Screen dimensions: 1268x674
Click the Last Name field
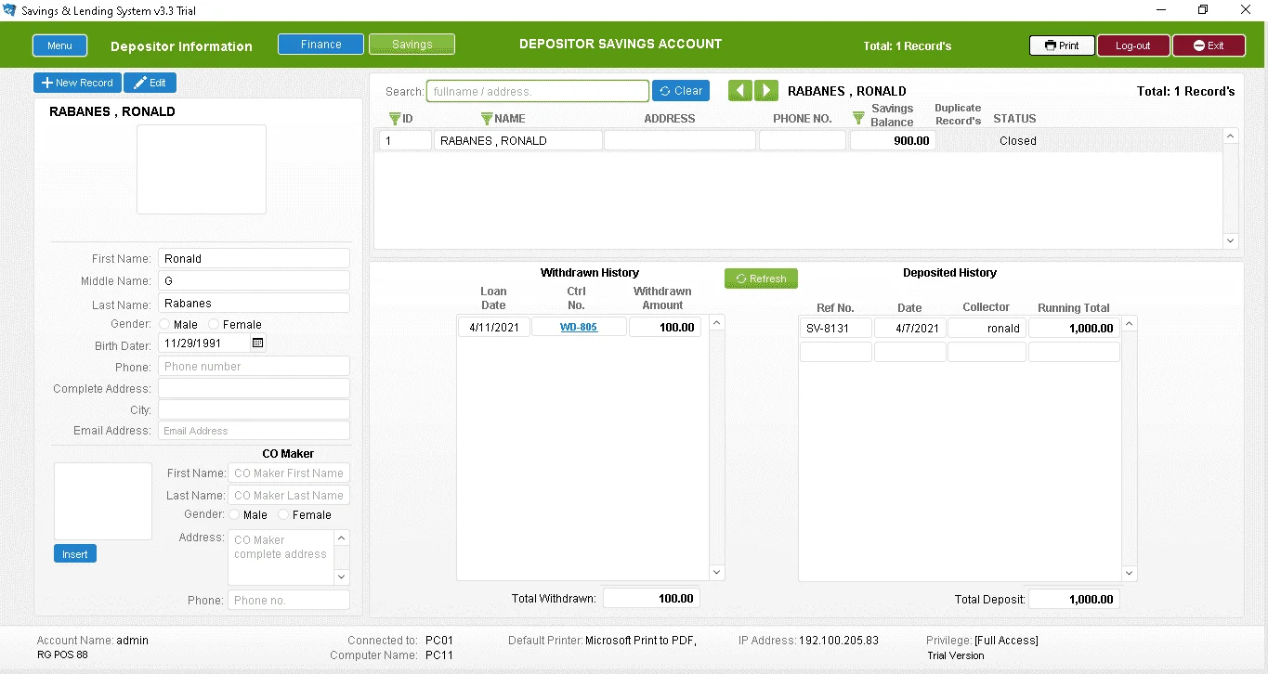[254, 304]
